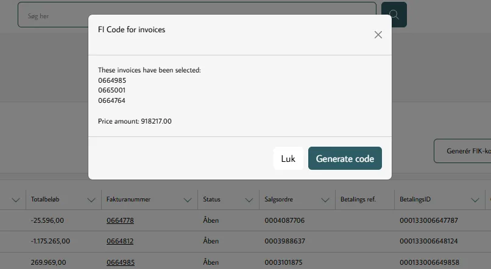Click the Fakturanummer column header text
This screenshot has width=491, height=269.
(x=129, y=199)
